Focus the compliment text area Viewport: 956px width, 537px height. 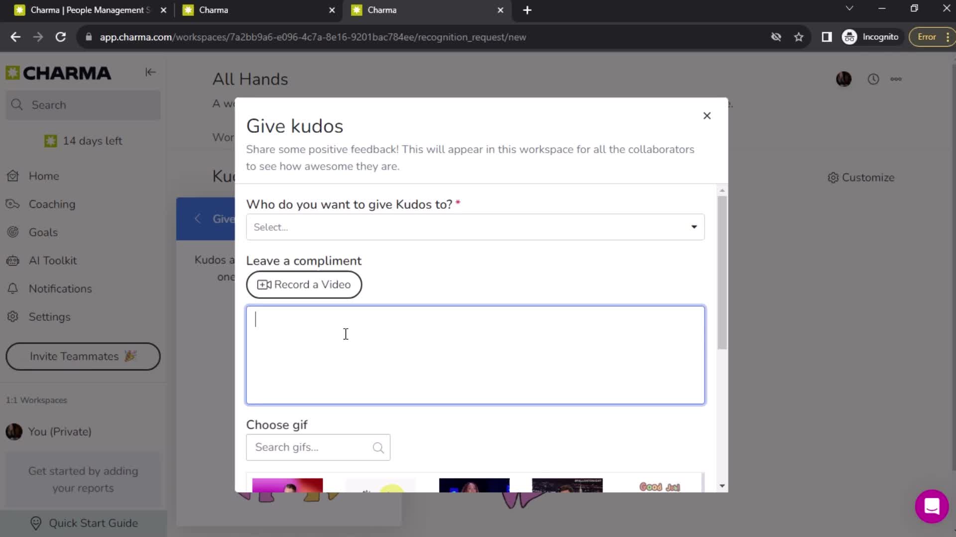point(475,355)
